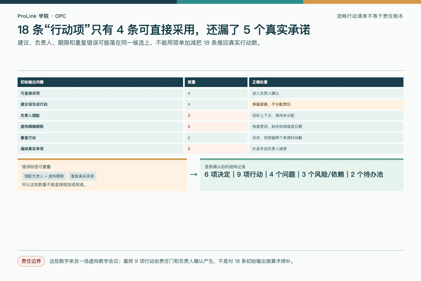Select the "错配负责人 + 虚构期限" tag
The height and width of the screenshot is (281, 421).
click(x=44, y=176)
